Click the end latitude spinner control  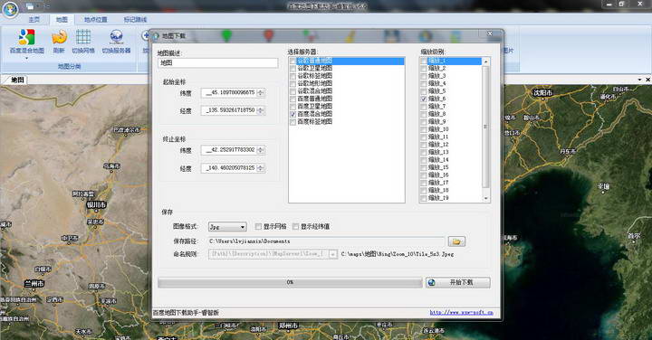coord(261,150)
